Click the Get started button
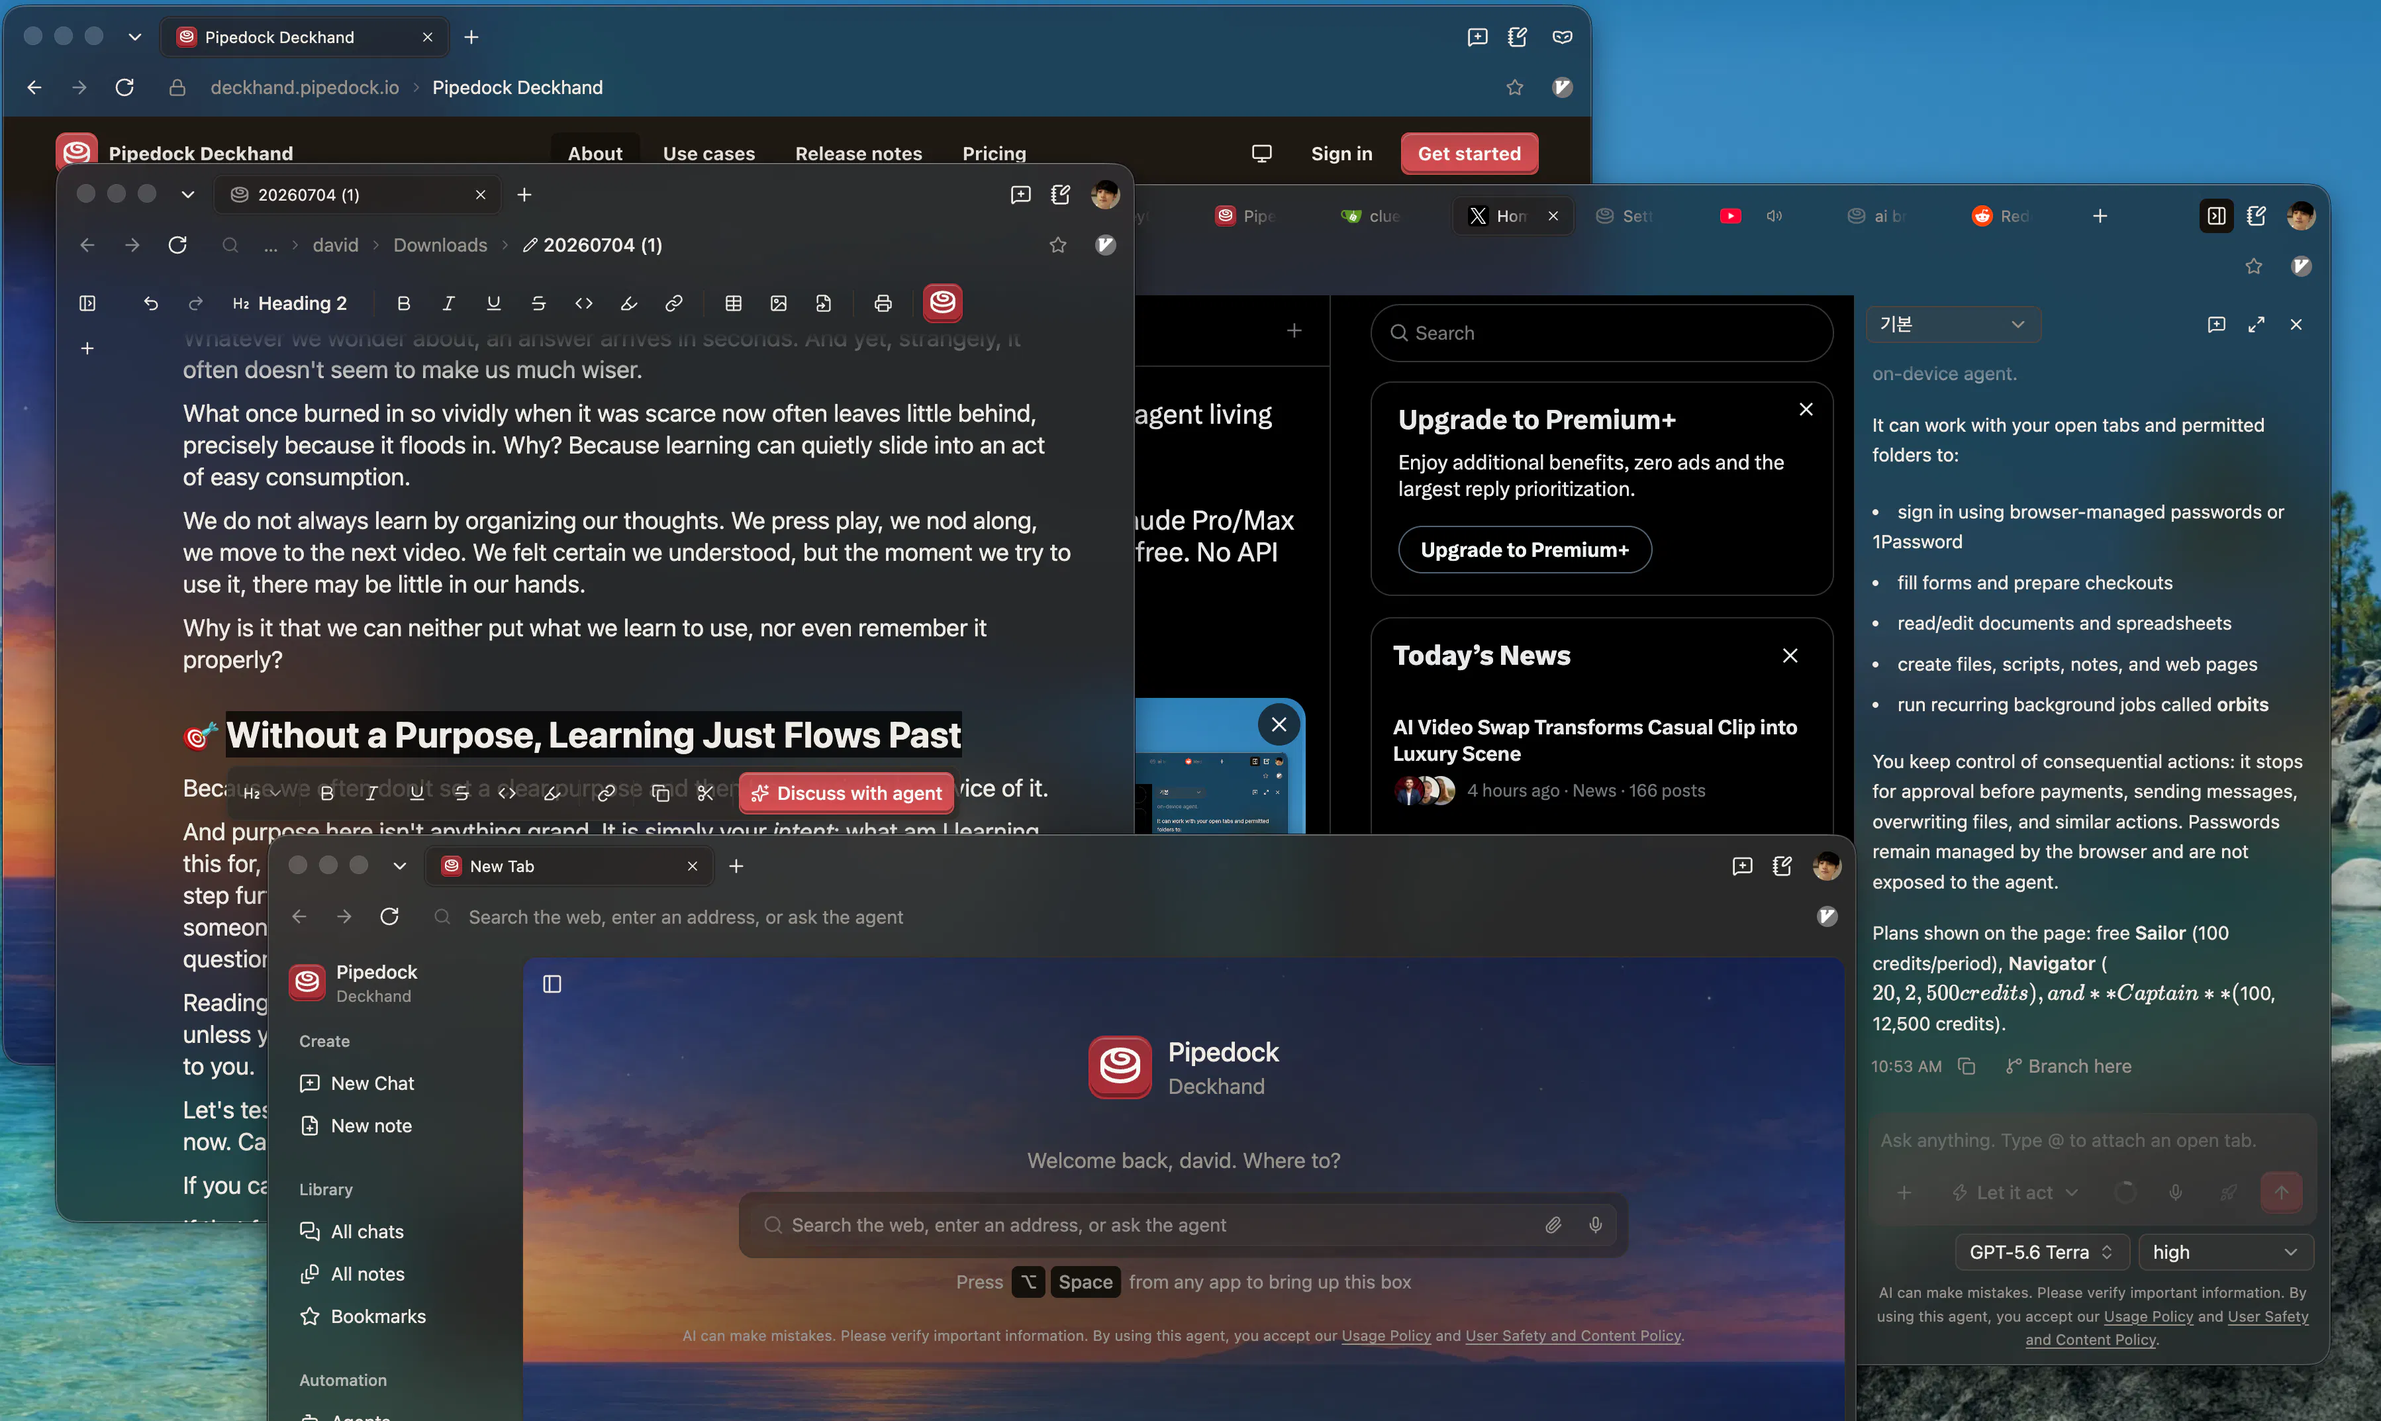 pos(1469,153)
